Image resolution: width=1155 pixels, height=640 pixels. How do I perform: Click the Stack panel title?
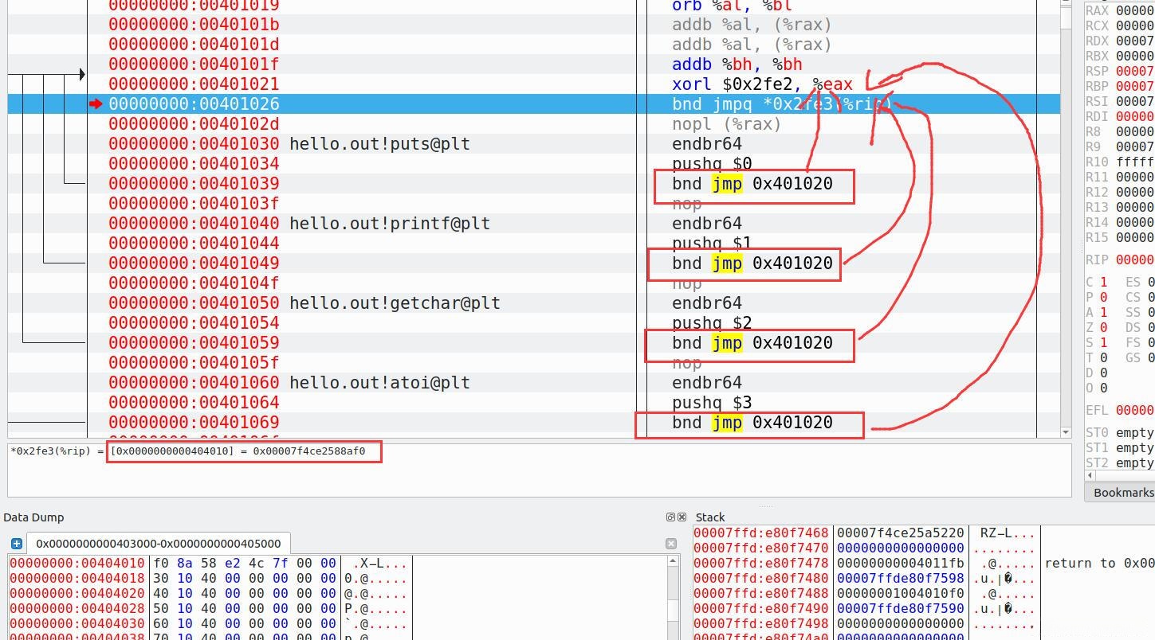pyautogui.click(x=710, y=517)
